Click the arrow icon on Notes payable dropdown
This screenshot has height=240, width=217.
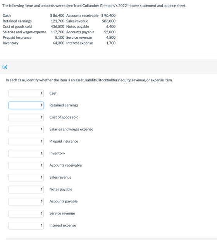(41, 189)
